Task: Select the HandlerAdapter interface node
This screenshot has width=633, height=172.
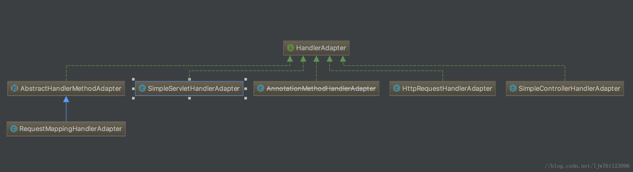Action: pos(316,48)
